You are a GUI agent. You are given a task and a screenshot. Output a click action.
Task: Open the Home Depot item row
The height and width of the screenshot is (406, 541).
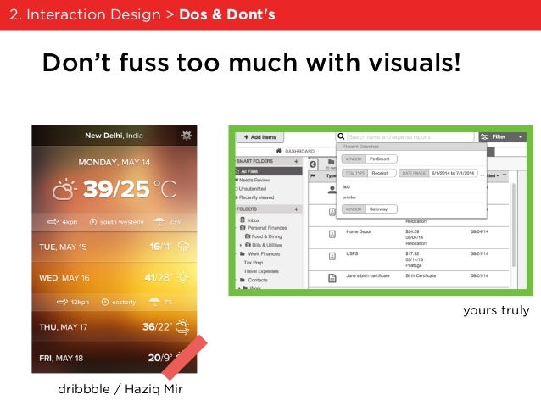pos(409,237)
